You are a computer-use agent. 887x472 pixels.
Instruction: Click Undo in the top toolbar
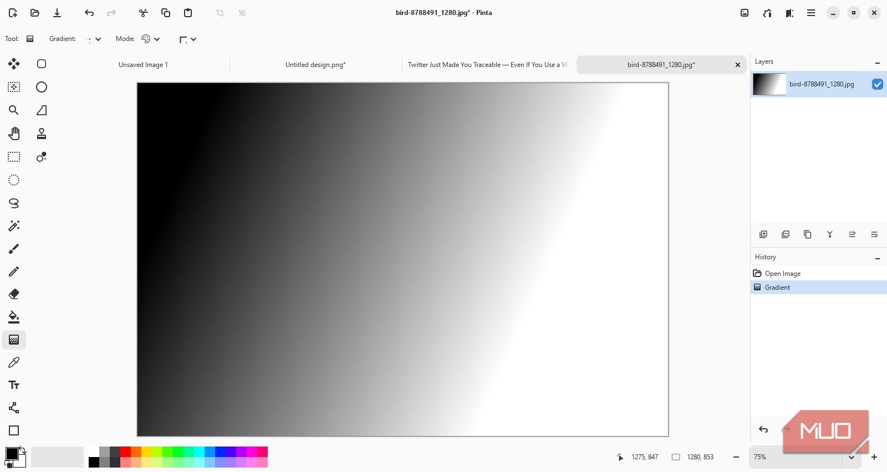pos(89,13)
